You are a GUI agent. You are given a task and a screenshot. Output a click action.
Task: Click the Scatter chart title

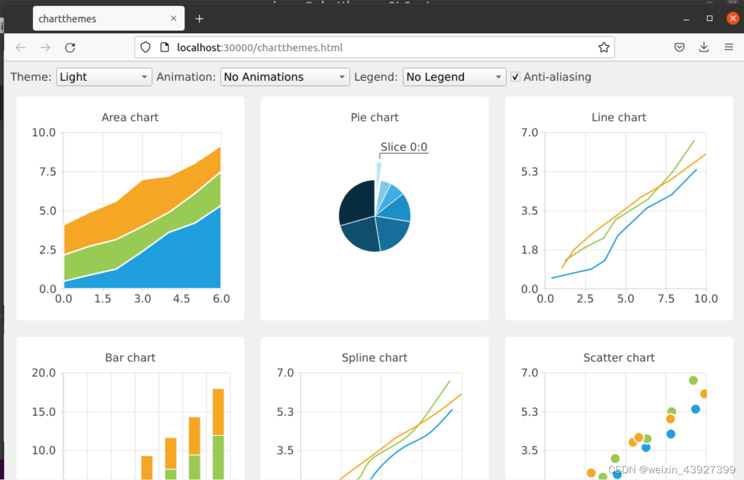coord(619,358)
